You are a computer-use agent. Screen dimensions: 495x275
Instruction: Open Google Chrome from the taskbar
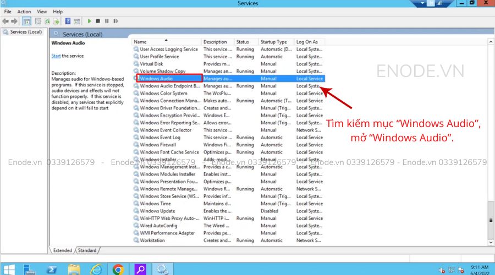pyautogui.click(x=118, y=269)
